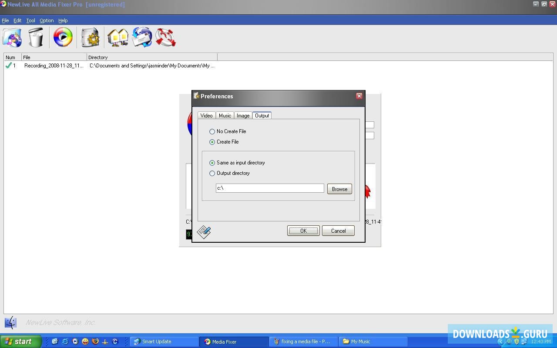Click the colorful play-button media toolbar icon
This screenshot has height=348, width=557.
(63, 37)
